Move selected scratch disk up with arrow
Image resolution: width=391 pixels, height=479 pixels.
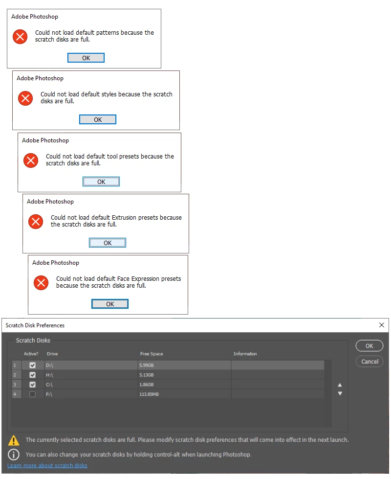(340, 385)
